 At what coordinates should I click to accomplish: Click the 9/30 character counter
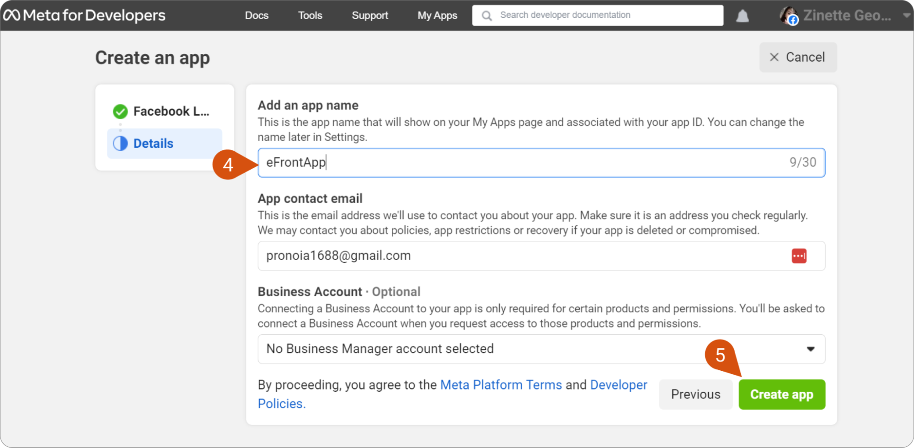coord(803,162)
